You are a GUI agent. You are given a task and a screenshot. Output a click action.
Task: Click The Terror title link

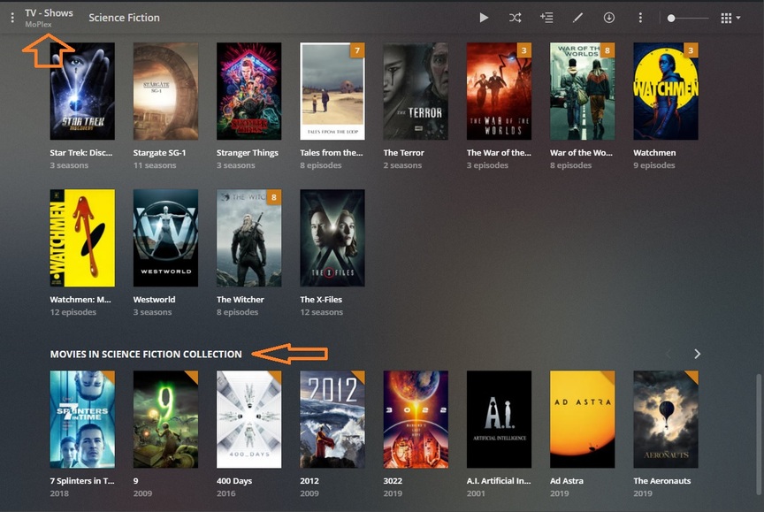403,152
